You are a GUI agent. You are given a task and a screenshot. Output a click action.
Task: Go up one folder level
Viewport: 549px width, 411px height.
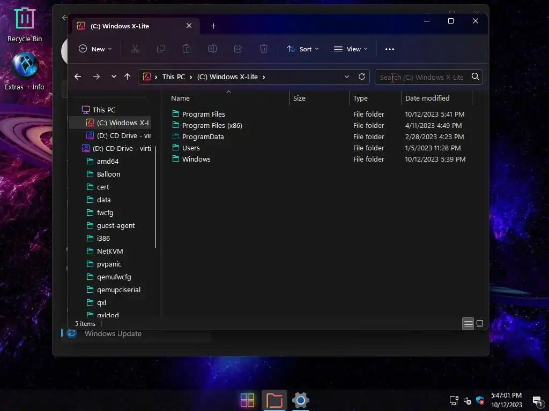(x=128, y=77)
